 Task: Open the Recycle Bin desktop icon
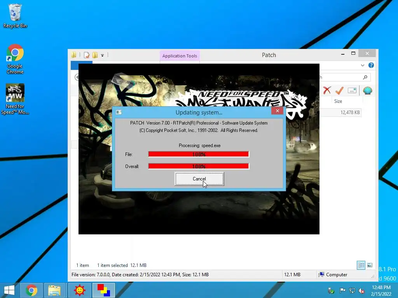pyautogui.click(x=15, y=16)
